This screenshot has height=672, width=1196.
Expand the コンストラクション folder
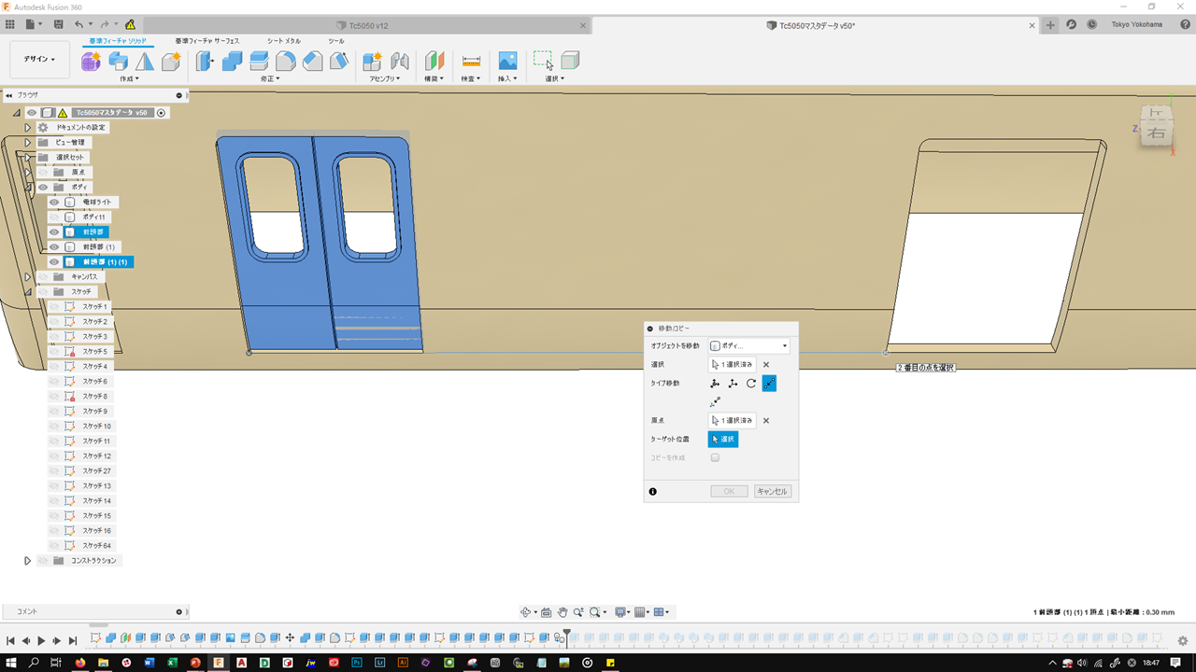coord(27,561)
